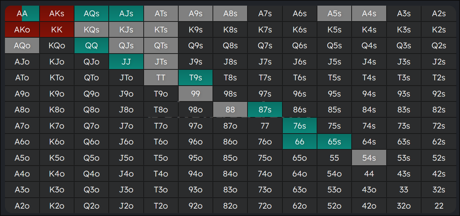Select the 66 pocket pair cell
The height and width of the screenshot is (216, 460).
click(300, 142)
